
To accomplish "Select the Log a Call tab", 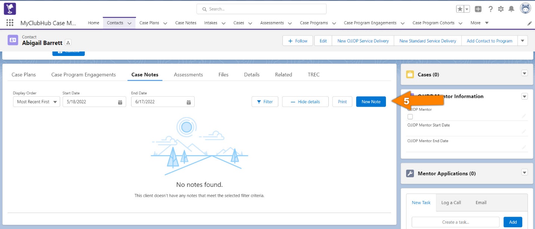I will click(451, 203).
